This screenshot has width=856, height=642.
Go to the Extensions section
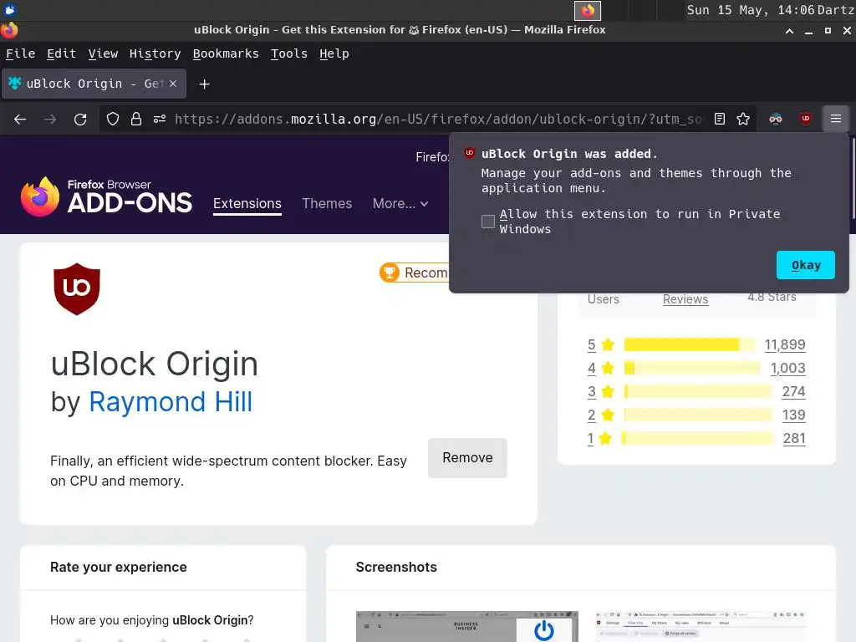coord(247,204)
